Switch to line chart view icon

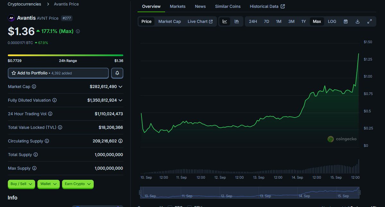[225, 21]
